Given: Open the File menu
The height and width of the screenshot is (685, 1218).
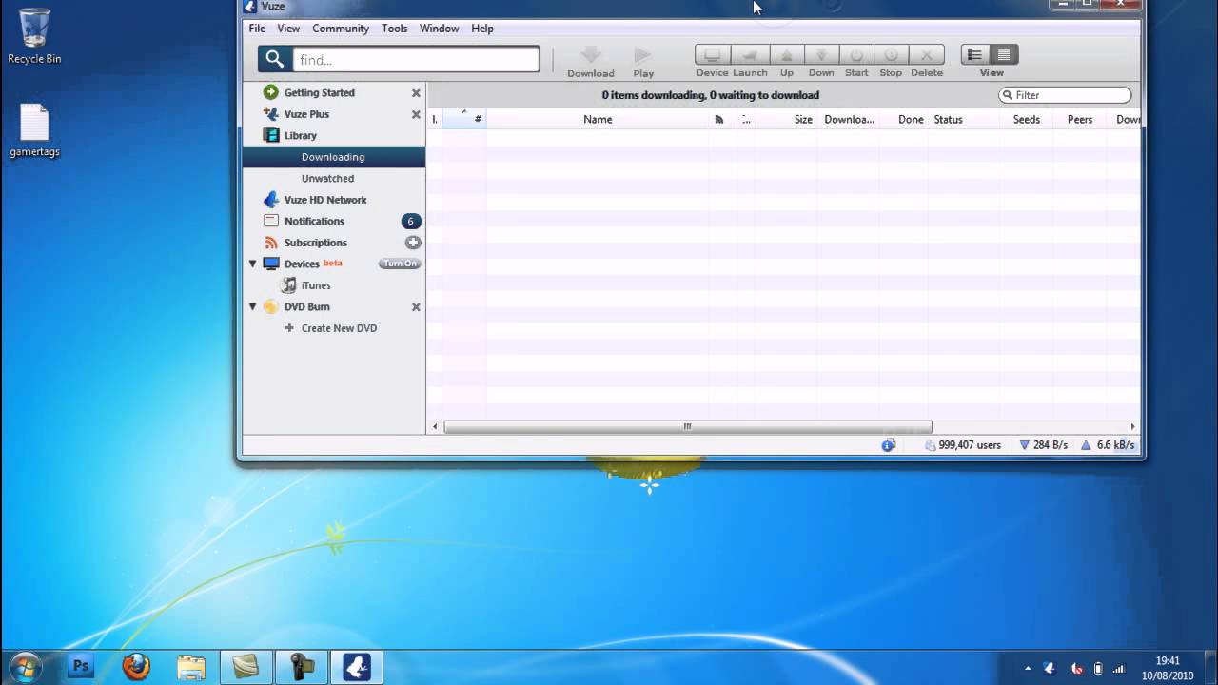Looking at the screenshot, I should (x=257, y=29).
